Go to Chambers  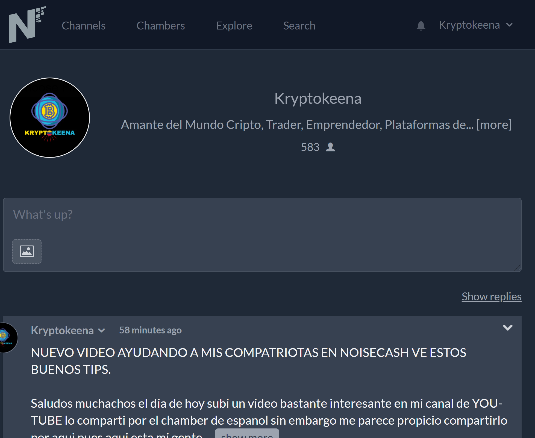(161, 26)
